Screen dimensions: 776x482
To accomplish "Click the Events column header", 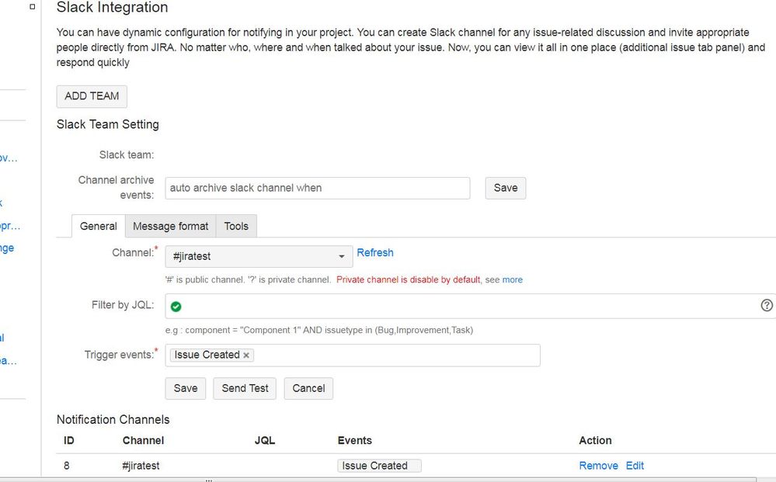I will pyautogui.click(x=354, y=440).
